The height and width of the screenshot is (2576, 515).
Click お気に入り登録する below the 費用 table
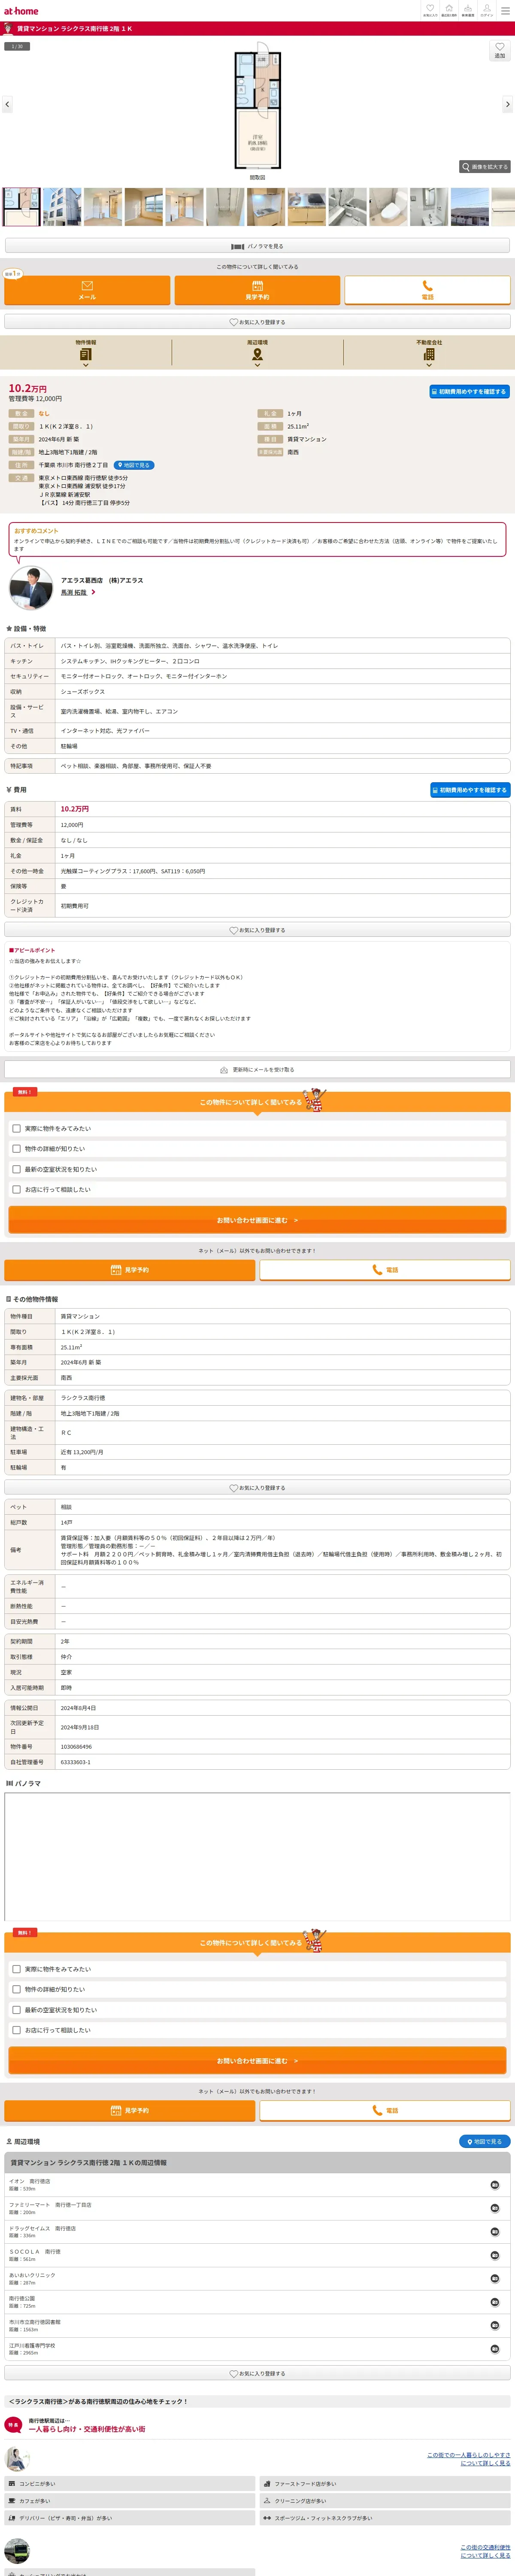[257, 930]
